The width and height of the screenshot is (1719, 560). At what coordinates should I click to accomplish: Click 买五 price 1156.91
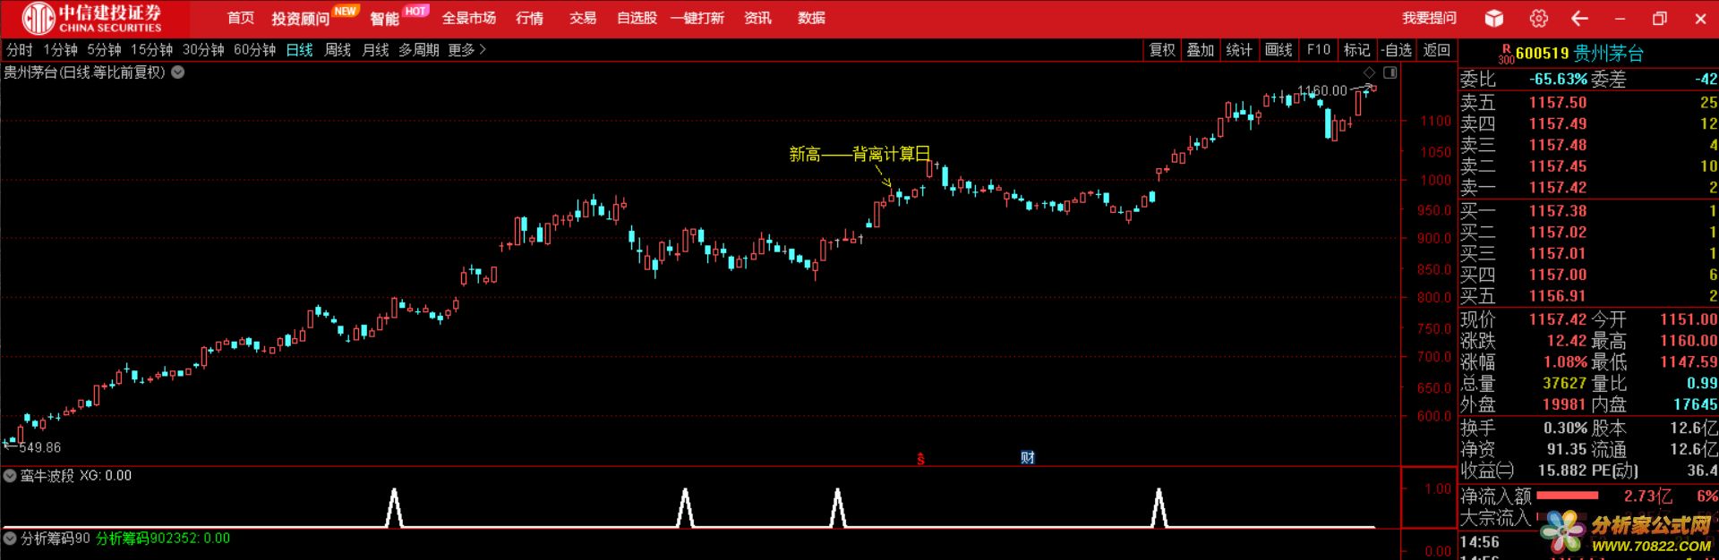click(x=1557, y=295)
